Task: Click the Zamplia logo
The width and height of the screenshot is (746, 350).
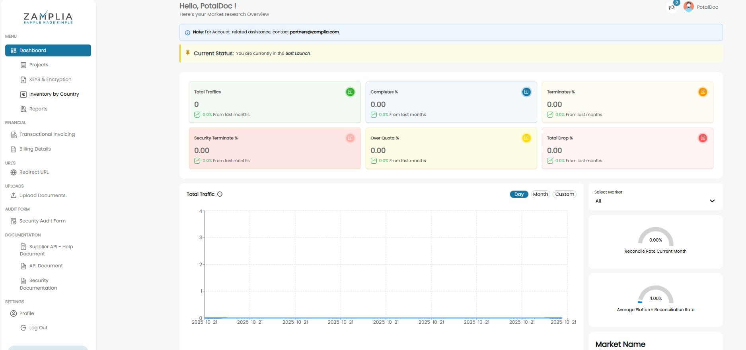Action: pyautogui.click(x=48, y=17)
